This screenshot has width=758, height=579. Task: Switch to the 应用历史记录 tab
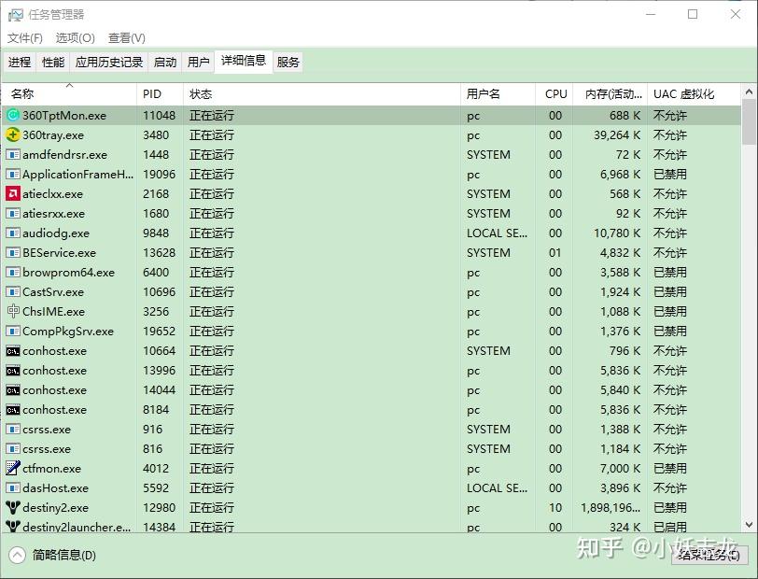109,62
